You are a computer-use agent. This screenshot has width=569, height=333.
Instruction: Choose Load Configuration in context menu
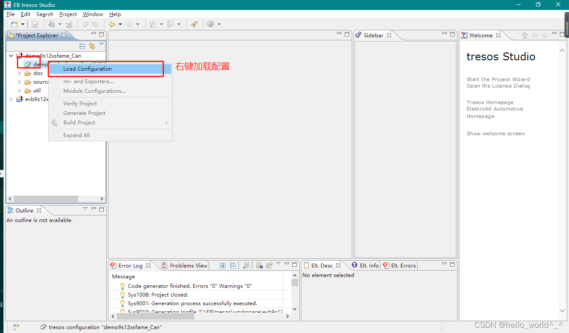coord(110,69)
